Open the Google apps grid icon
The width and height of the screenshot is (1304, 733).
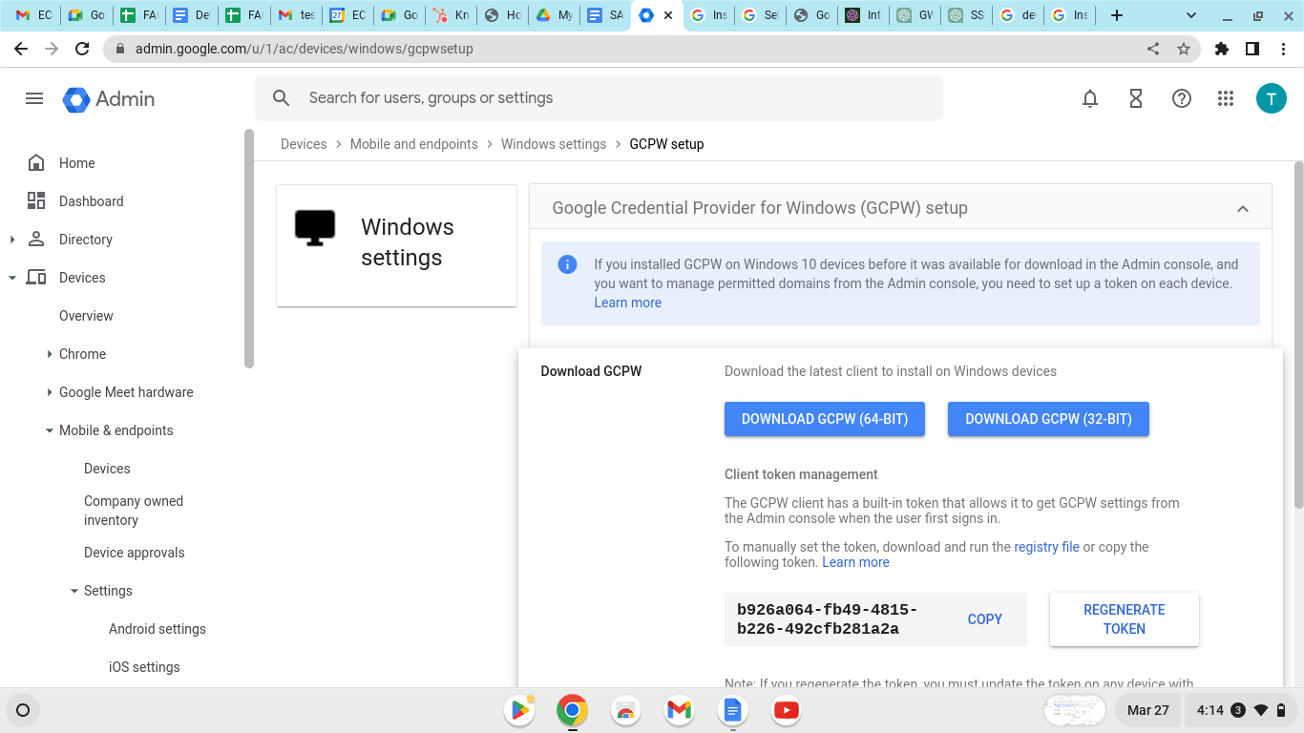click(1227, 98)
